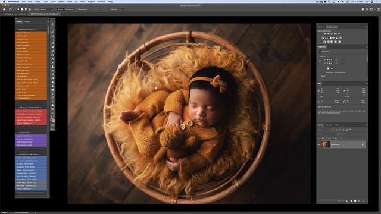Hide the Background layer visibility eye
381x214 pixels.
319,144
